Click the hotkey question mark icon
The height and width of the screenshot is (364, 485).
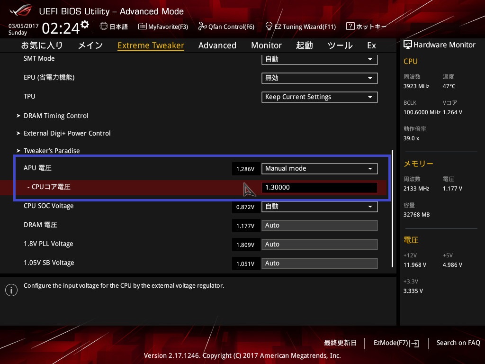coord(350,26)
